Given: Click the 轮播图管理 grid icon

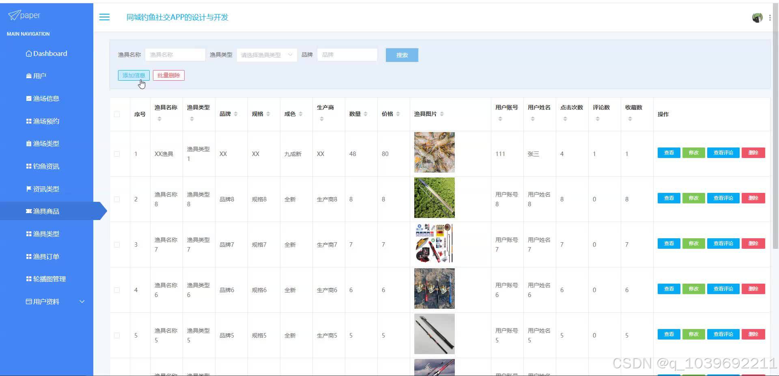Looking at the screenshot, I should tap(29, 279).
